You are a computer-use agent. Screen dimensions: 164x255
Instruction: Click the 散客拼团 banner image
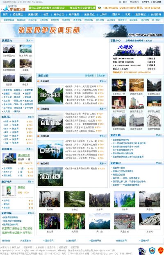(x=50, y=95)
